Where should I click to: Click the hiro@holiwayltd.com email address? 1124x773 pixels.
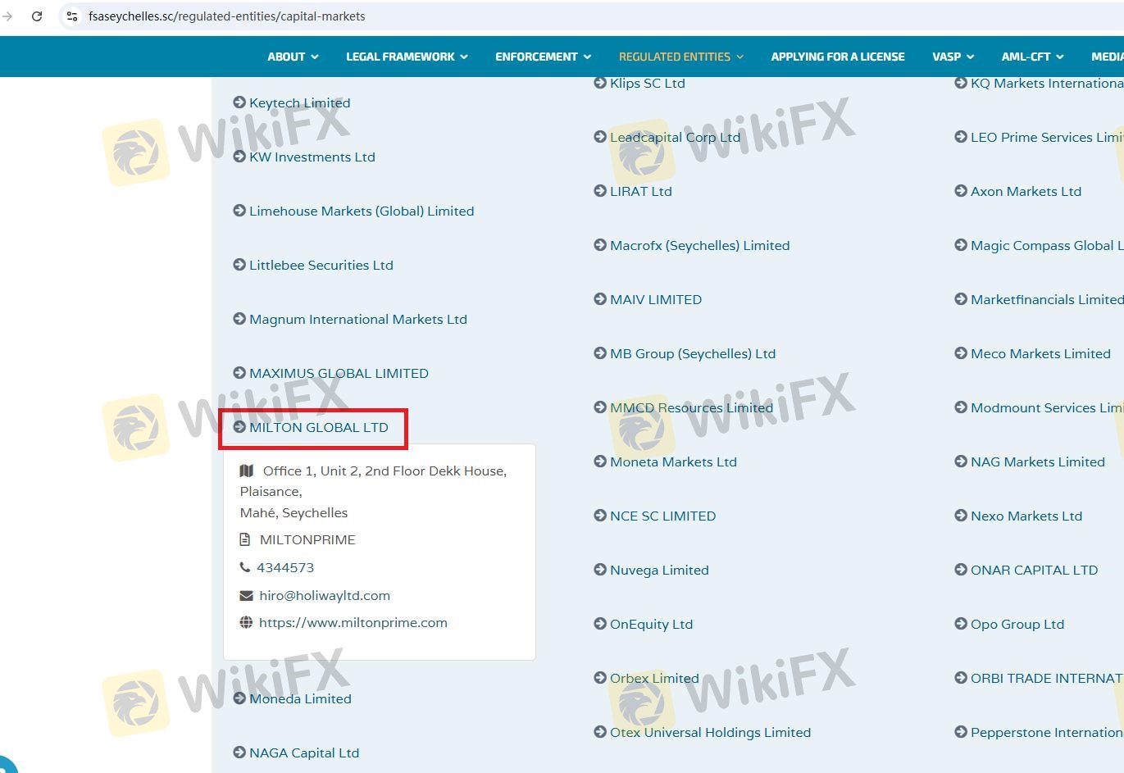[x=325, y=596]
